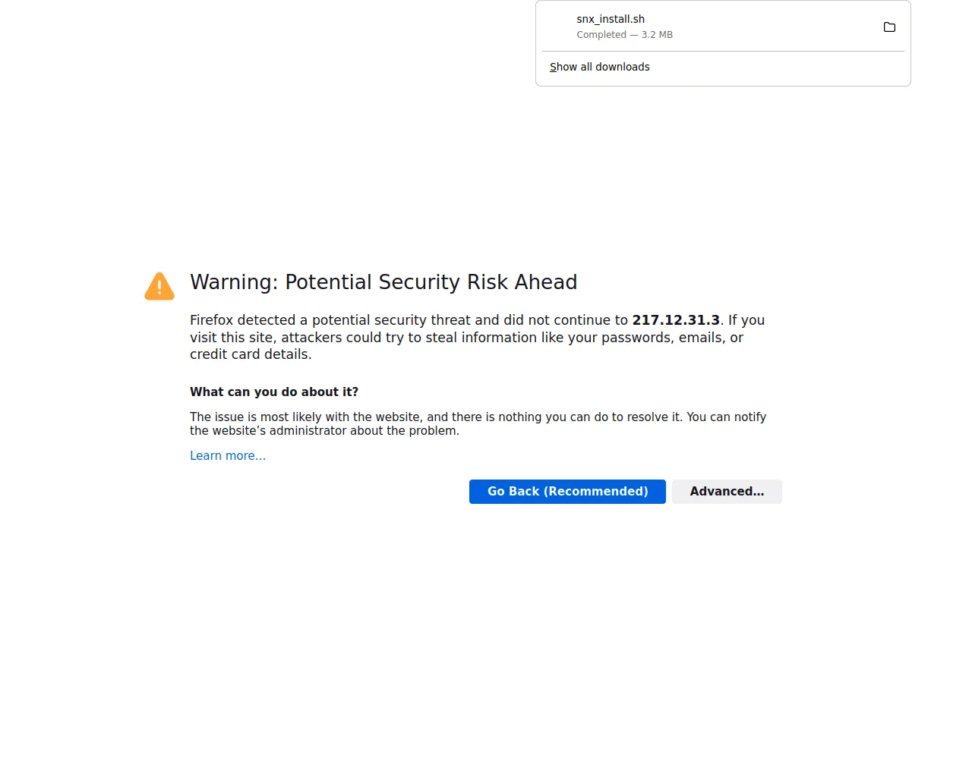Follow the Learn more… link
The width and height of the screenshot is (972, 777).
[228, 456]
